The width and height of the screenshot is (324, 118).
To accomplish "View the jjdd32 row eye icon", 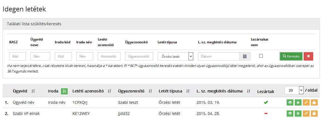I will 290,113.
